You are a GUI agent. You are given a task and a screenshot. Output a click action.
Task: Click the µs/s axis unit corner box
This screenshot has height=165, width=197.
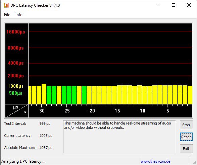click(17, 111)
